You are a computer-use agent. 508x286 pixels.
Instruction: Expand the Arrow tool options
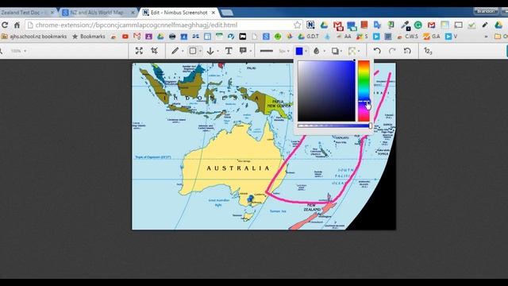point(217,51)
